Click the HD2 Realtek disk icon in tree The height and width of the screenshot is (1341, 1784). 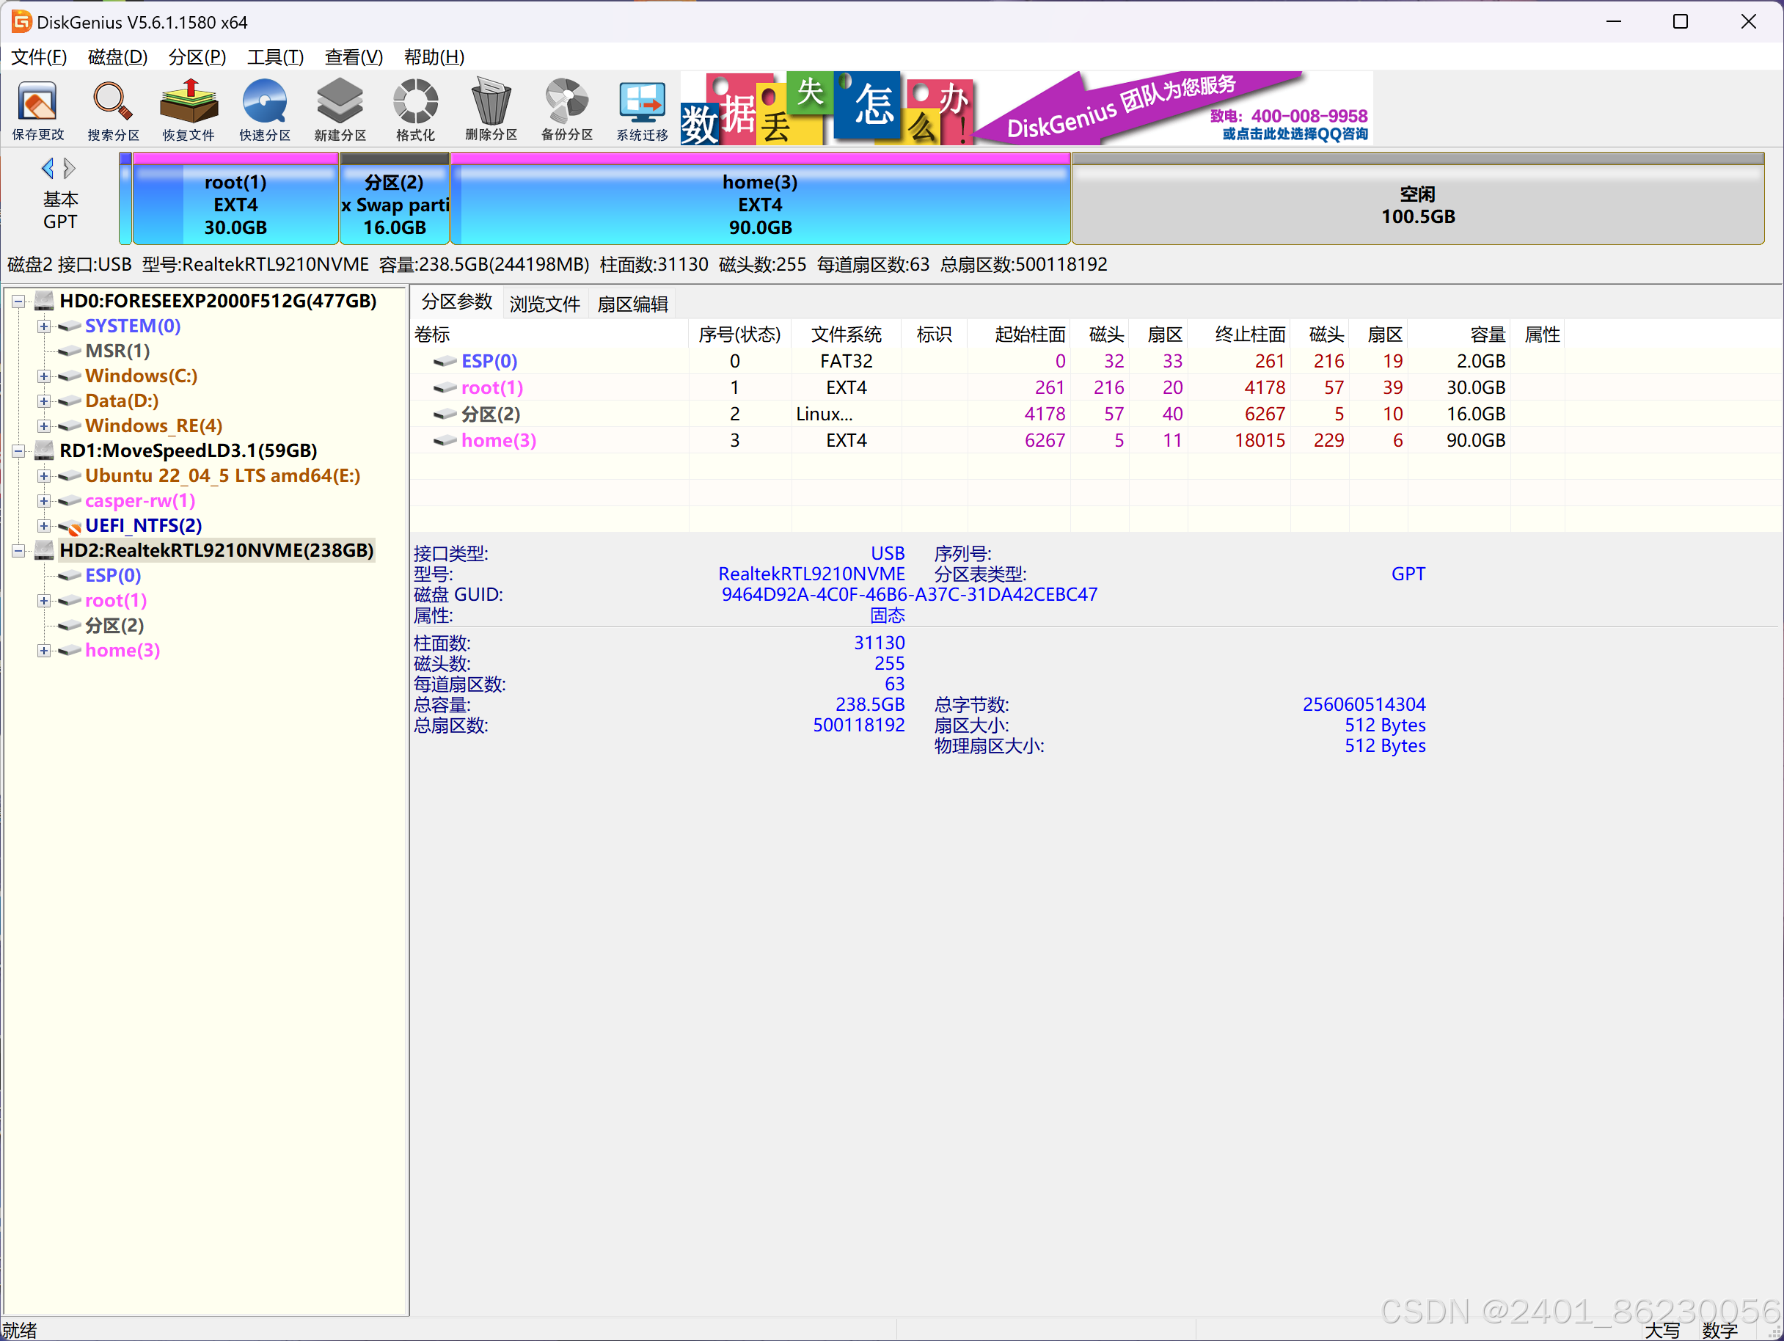[44, 550]
